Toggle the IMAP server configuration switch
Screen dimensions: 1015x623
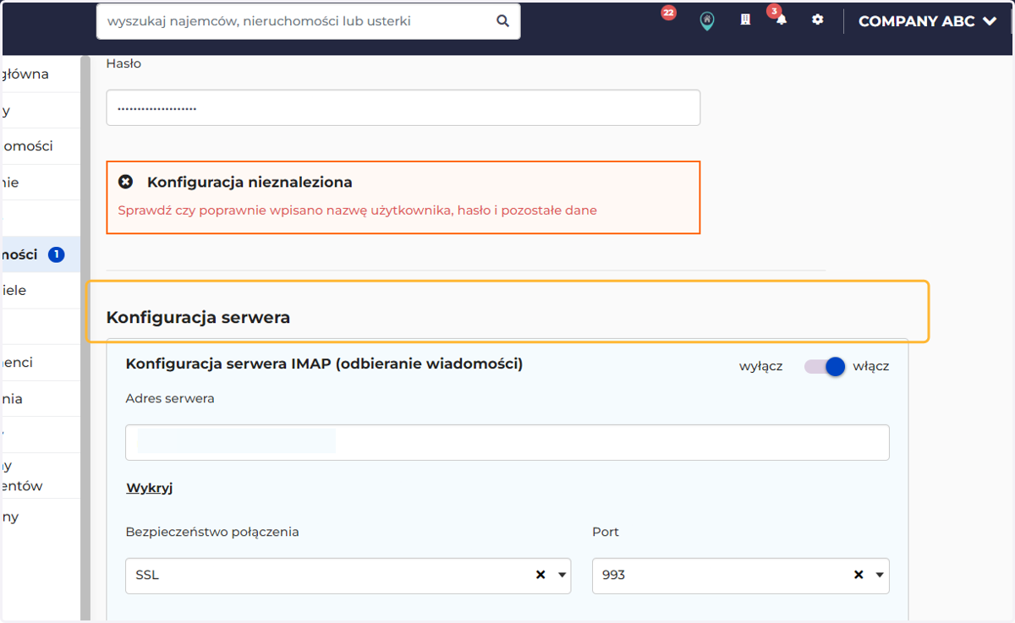coord(825,366)
